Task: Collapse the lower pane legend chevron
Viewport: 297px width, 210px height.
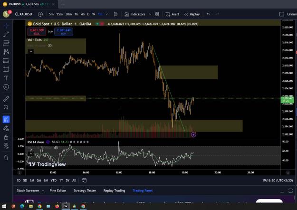Action: [31, 153]
